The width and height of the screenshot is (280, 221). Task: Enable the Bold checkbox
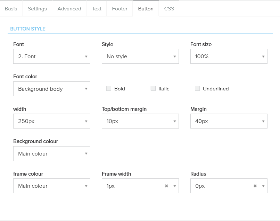click(x=109, y=89)
